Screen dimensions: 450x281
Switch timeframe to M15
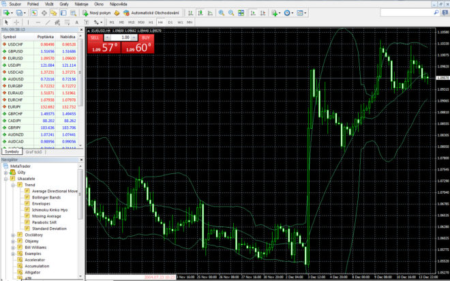tap(131, 22)
